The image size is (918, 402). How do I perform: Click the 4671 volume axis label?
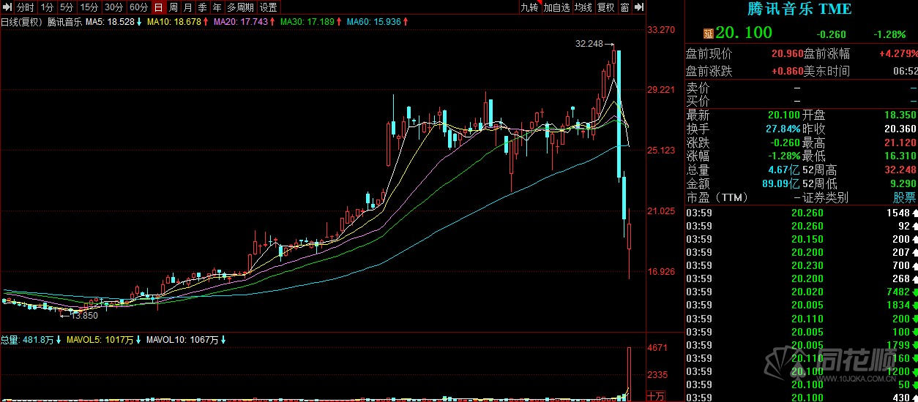[x=657, y=348]
